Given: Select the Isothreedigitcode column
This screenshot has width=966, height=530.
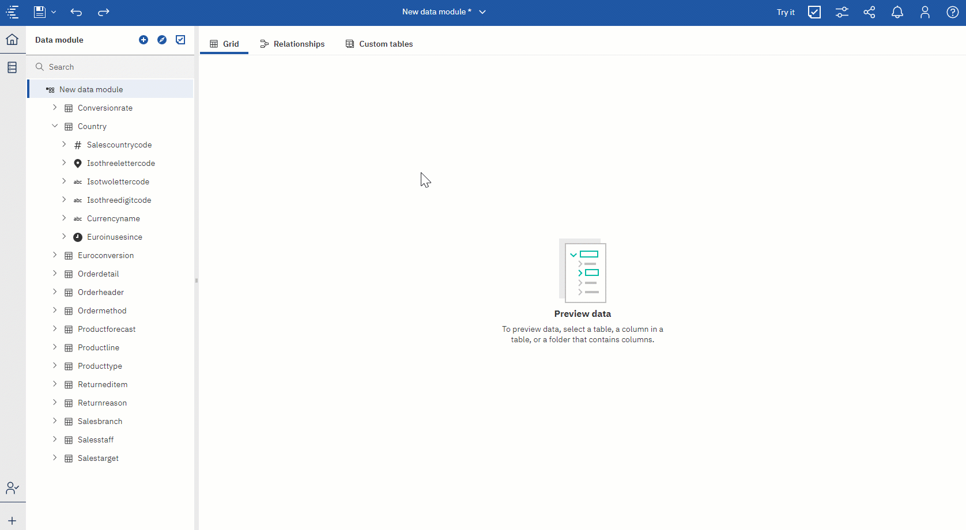Looking at the screenshot, I should (119, 200).
